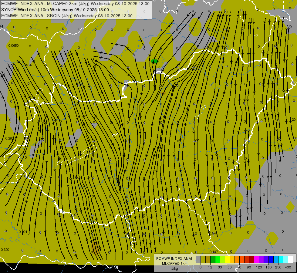
Task: Click the gray swatch in the MLCAPE legend
Action: tap(198, 259)
